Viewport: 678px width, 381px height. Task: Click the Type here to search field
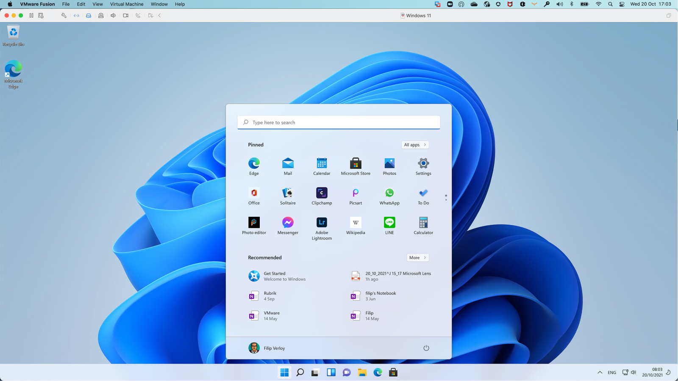point(339,122)
